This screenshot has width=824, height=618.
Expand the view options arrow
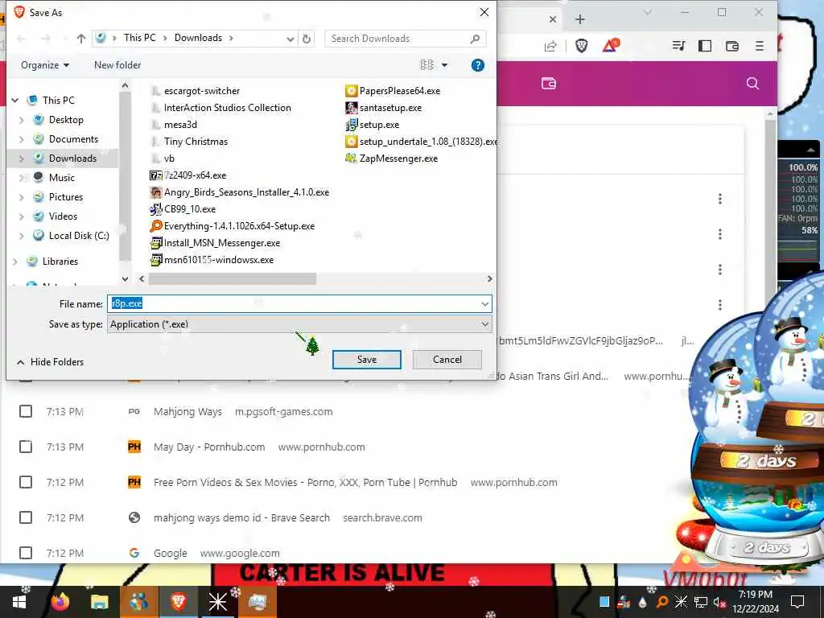444,65
